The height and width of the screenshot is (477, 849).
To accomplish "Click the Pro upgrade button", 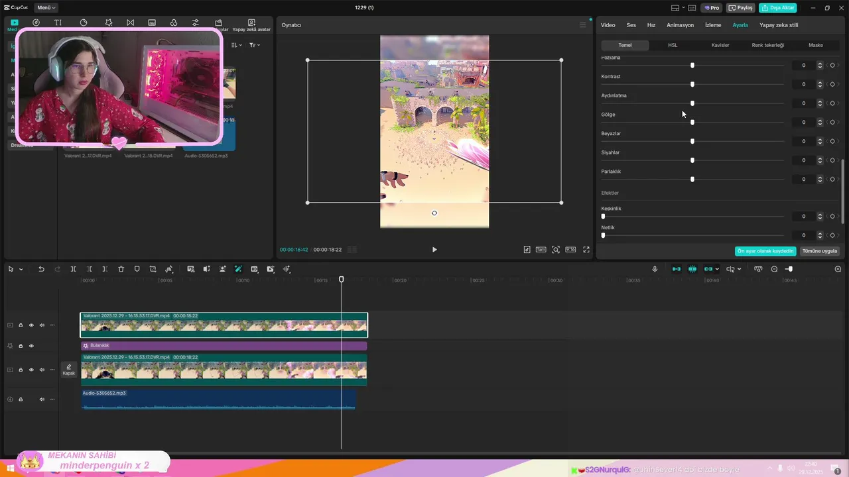I will click(x=712, y=8).
